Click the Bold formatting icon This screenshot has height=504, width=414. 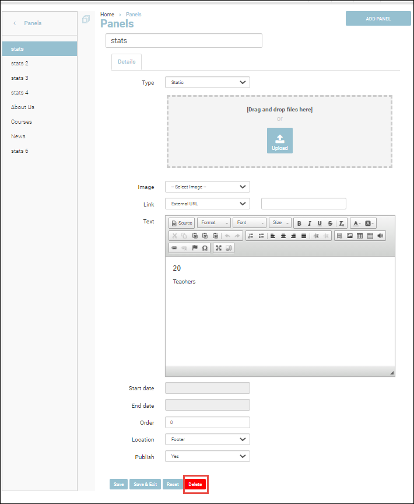(299, 223)
